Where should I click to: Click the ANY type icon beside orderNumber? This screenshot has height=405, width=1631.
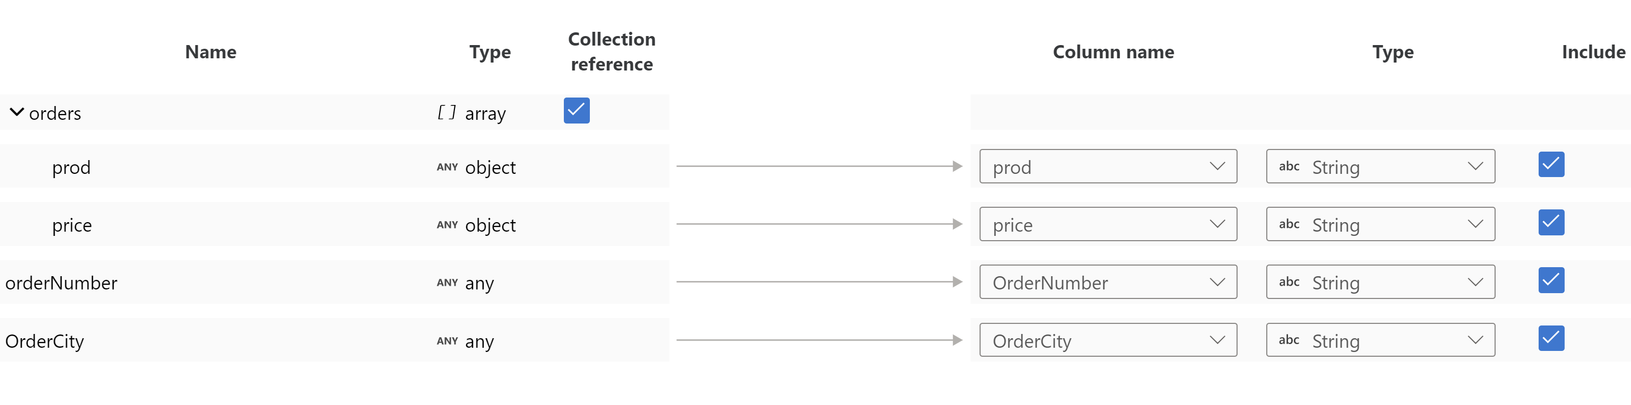pyautogui.click(x=447, y=283)
